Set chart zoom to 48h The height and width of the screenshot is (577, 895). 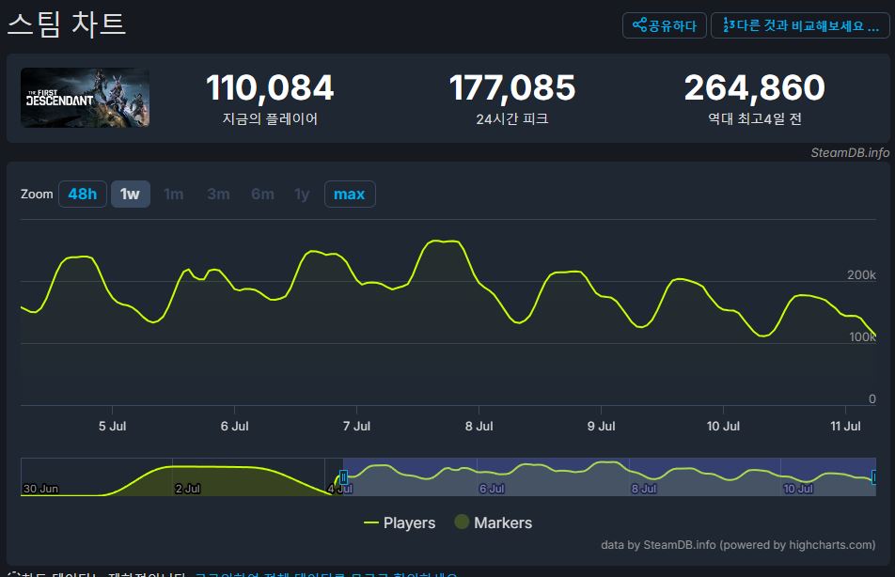tap(82, 195)
